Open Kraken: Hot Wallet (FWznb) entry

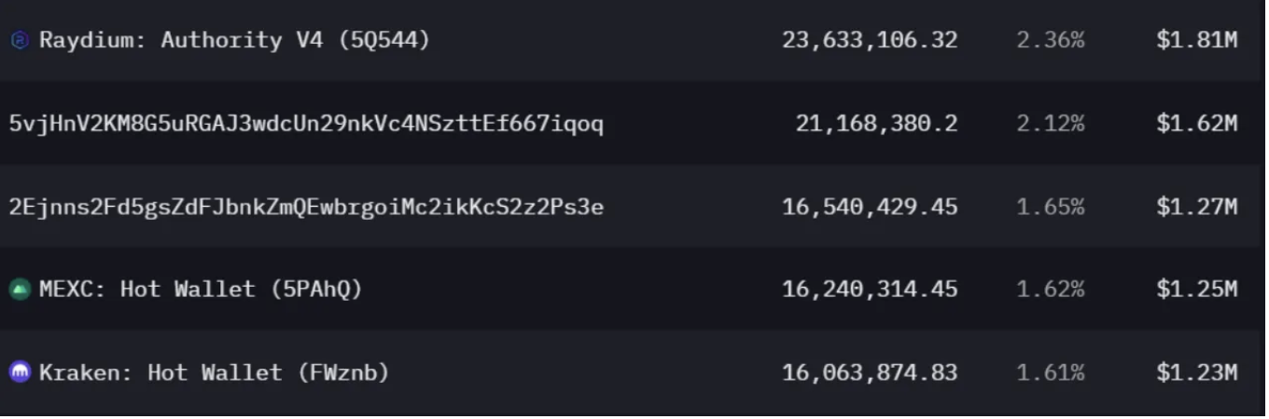click(x=214, y=373)
